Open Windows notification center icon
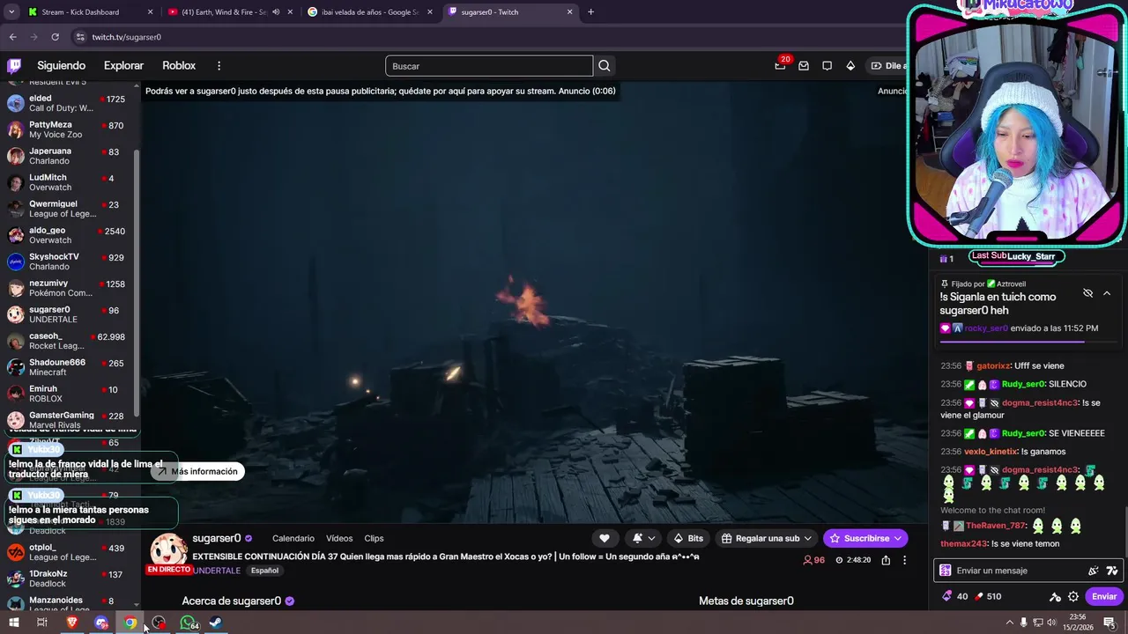1128x634 pixels. pos(1109,623)
